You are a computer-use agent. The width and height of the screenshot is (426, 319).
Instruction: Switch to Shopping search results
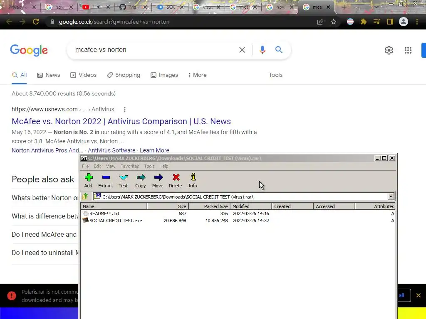coord(124,75)
